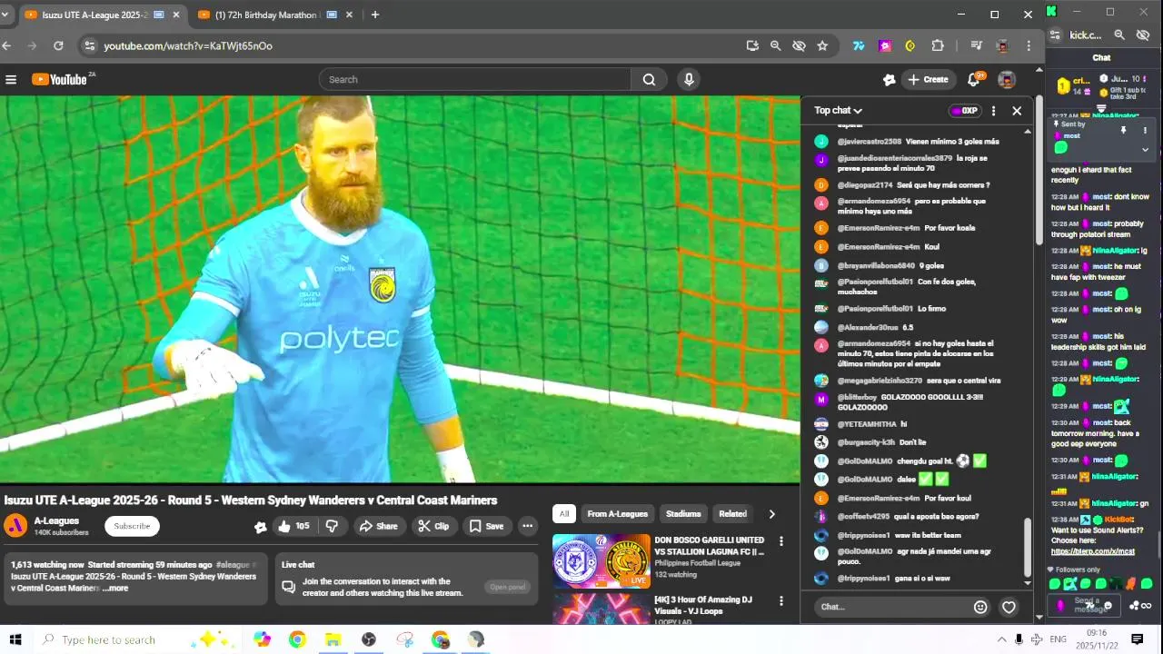Screen dimensions: 1163x654
Task: Subscribe to the A-Leagues channel
Action: click(132, 526)
